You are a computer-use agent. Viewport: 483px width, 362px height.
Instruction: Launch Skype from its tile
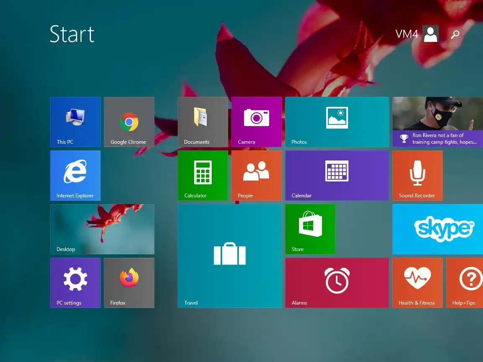pyautogui.click(x=438, y=229)
